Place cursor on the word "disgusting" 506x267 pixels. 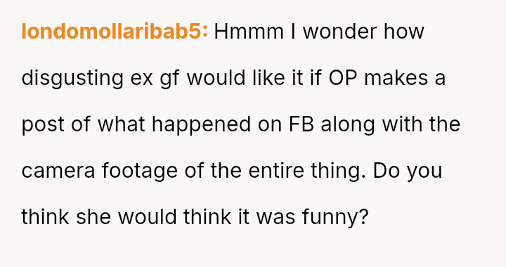[72, 79]
